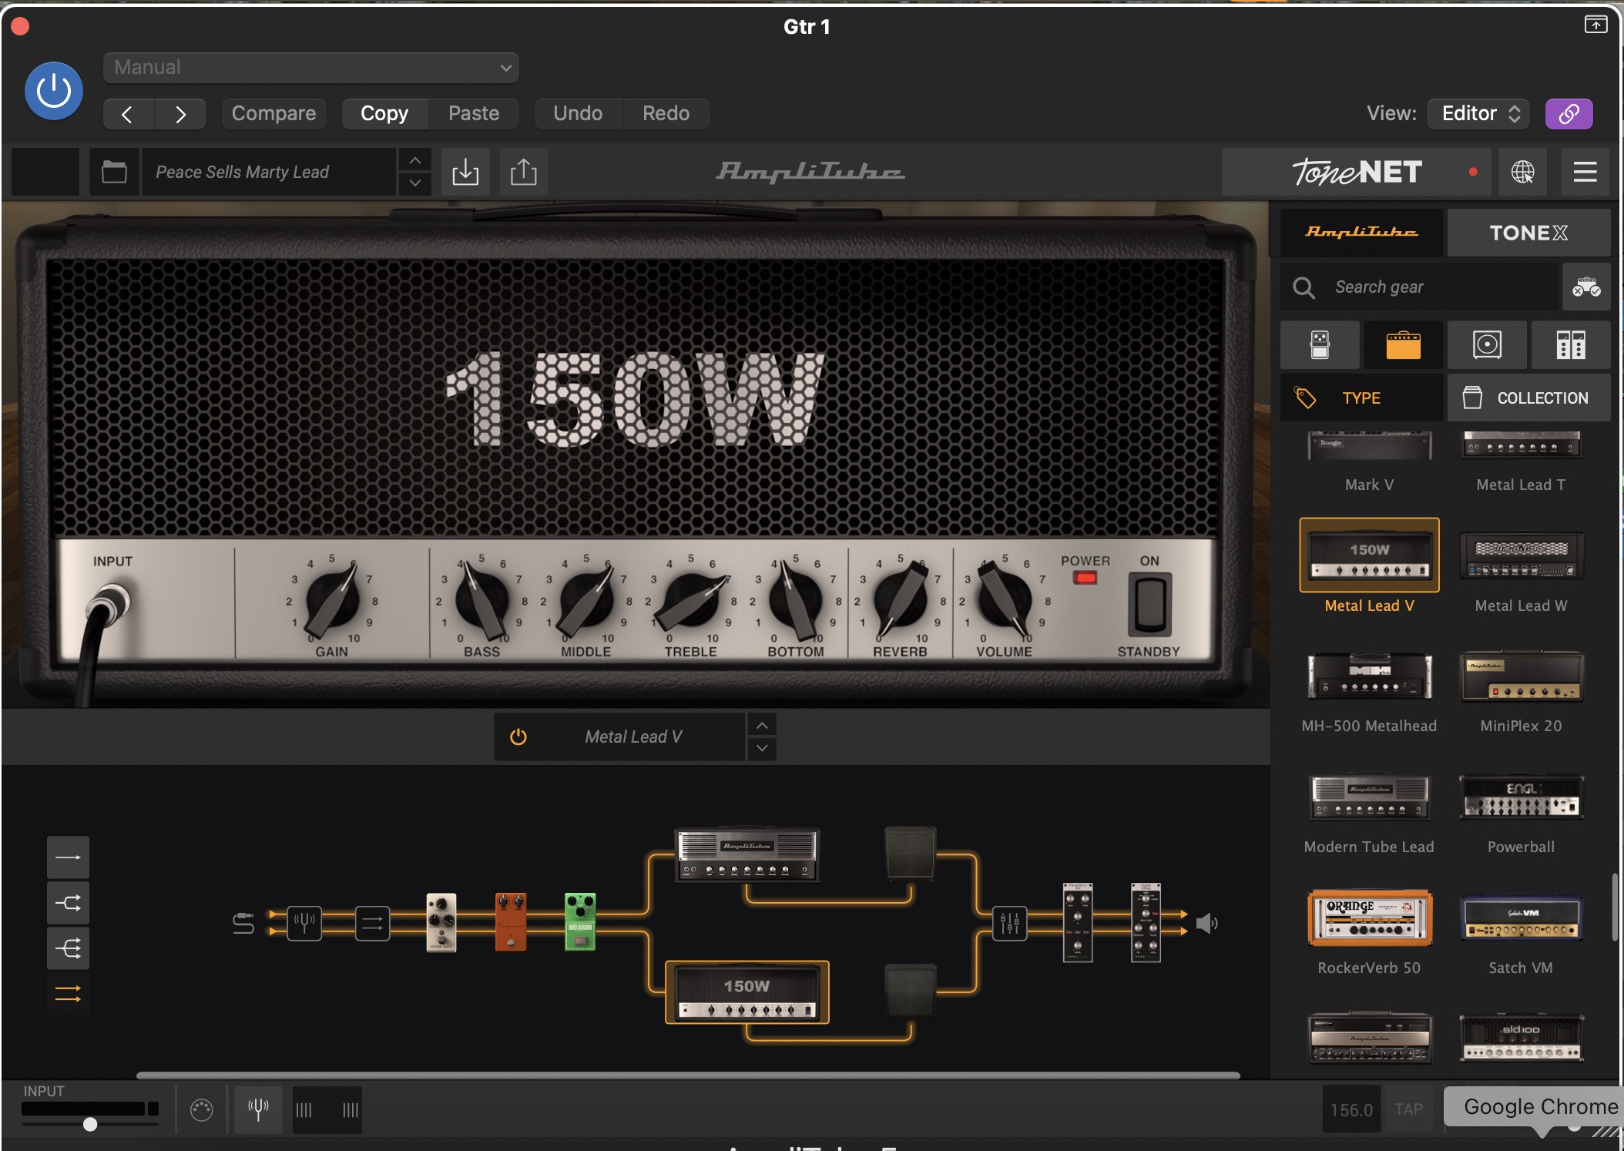
Task: Click the Paste button
Action: 474,114
